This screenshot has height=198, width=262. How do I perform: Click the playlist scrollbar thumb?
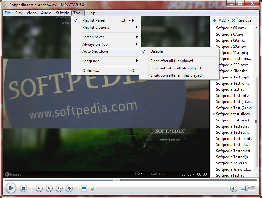point(256,122)
